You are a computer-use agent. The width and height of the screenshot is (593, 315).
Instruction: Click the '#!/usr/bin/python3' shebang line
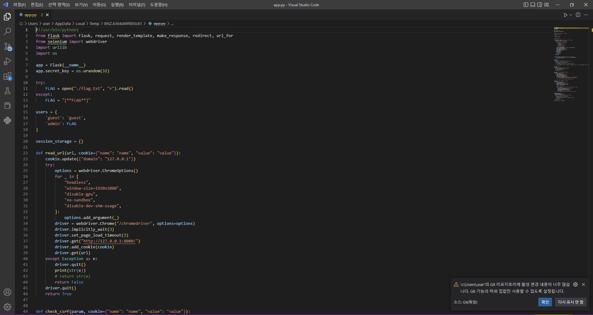(x=57, y=30)
